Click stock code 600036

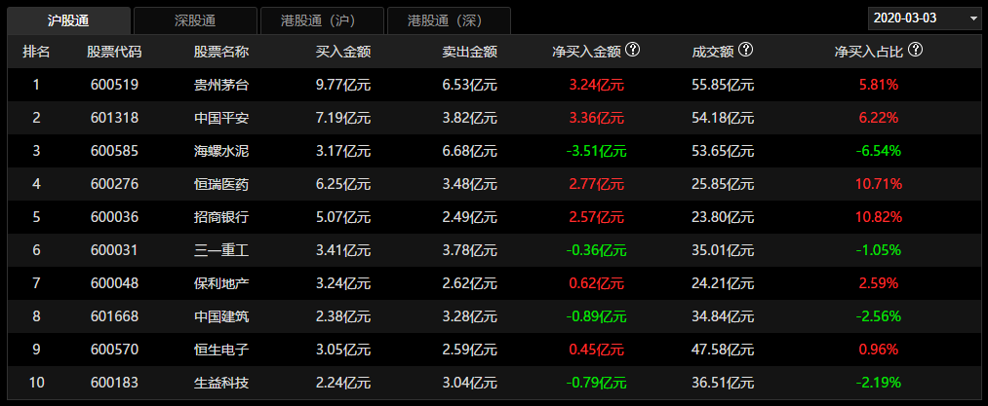click(x=114, y=217)
